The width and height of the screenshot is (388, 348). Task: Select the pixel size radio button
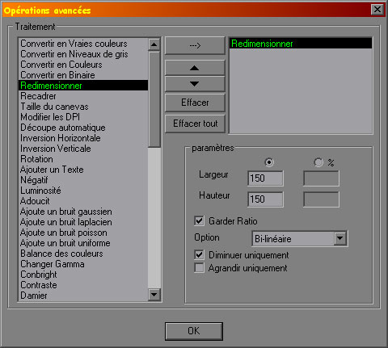[269, 162]
